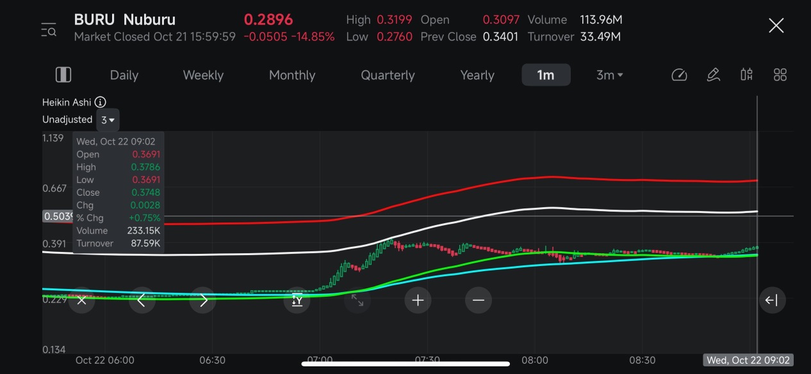Open the speedometer indicator icon
811x374 pixels.
click(679, 75)
